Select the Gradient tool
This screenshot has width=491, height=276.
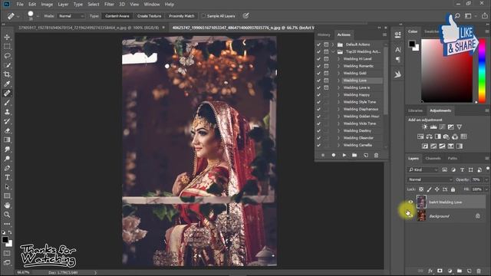coord(7,140)
